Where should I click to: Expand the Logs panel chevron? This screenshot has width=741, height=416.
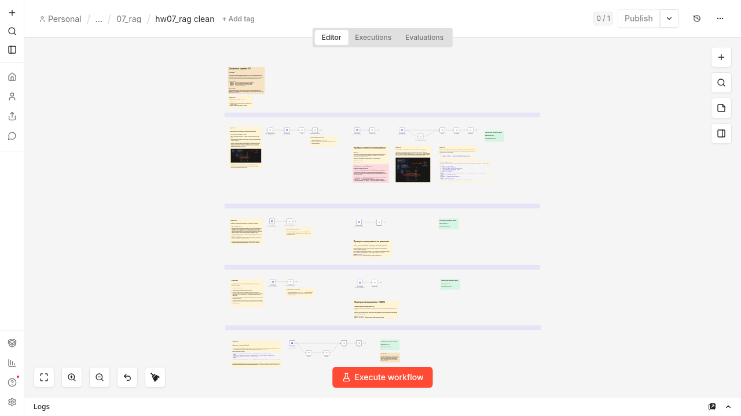point(728,407)
